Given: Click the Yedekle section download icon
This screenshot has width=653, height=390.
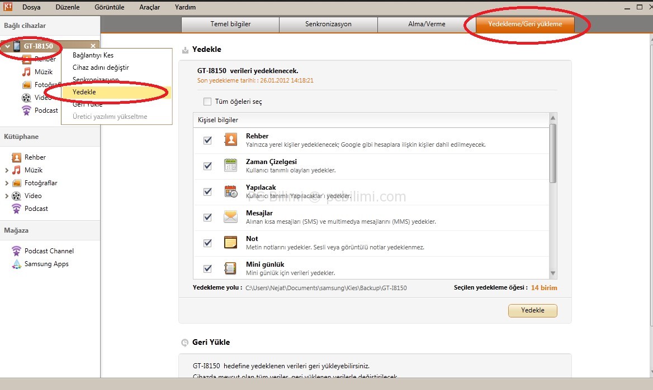Looking at the screenshot, I should click(x=185, y=50).
